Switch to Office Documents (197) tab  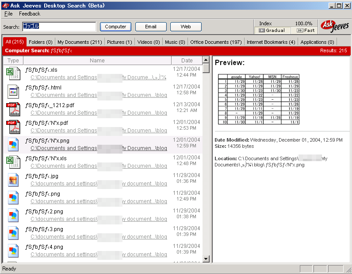pos(216,42)
